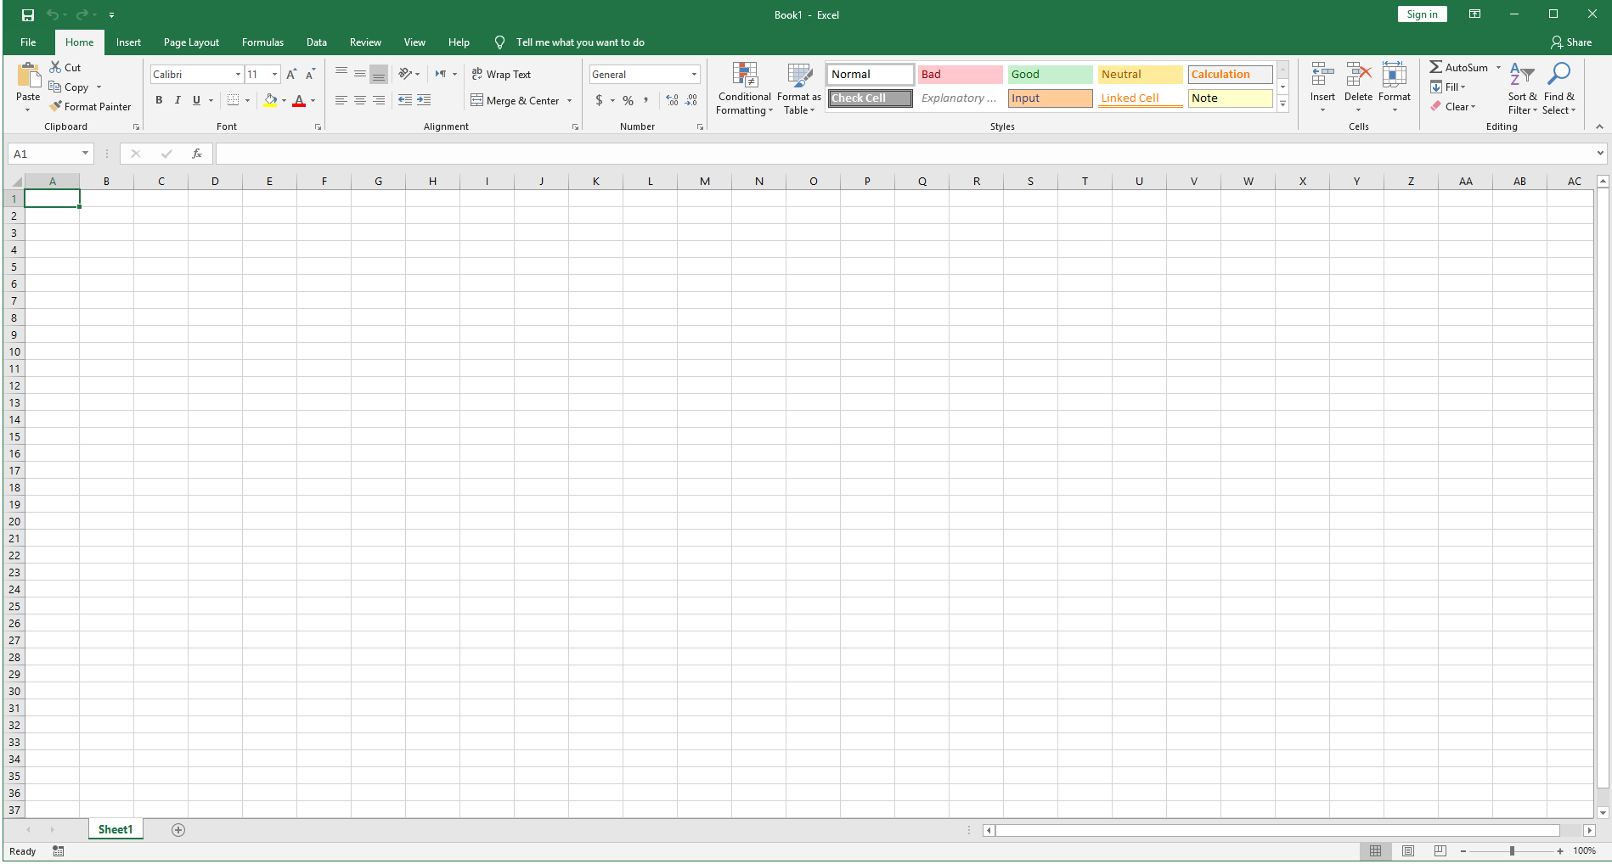This screenshot has width=1612, height=864.
Task: Open the Insert ribbon tab
Action: 128,42
